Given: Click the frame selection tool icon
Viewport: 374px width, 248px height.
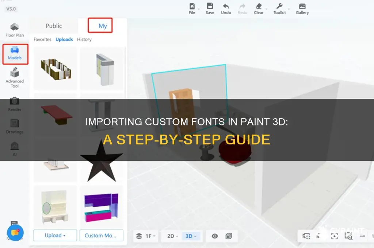Looking at the screenshot, I should point(306,236).
